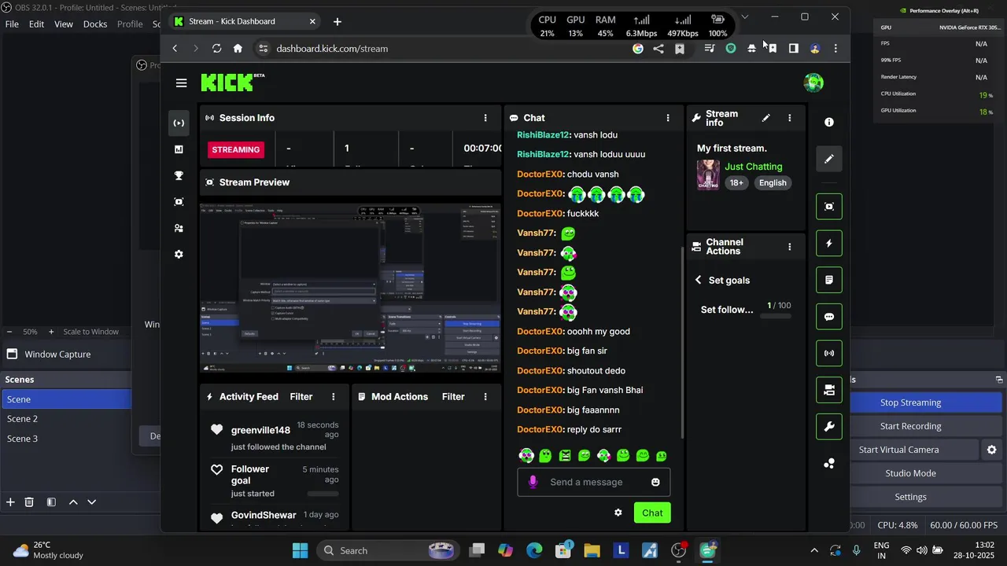
Task: Open the OBS File menu
Action: tap(12, 24)
